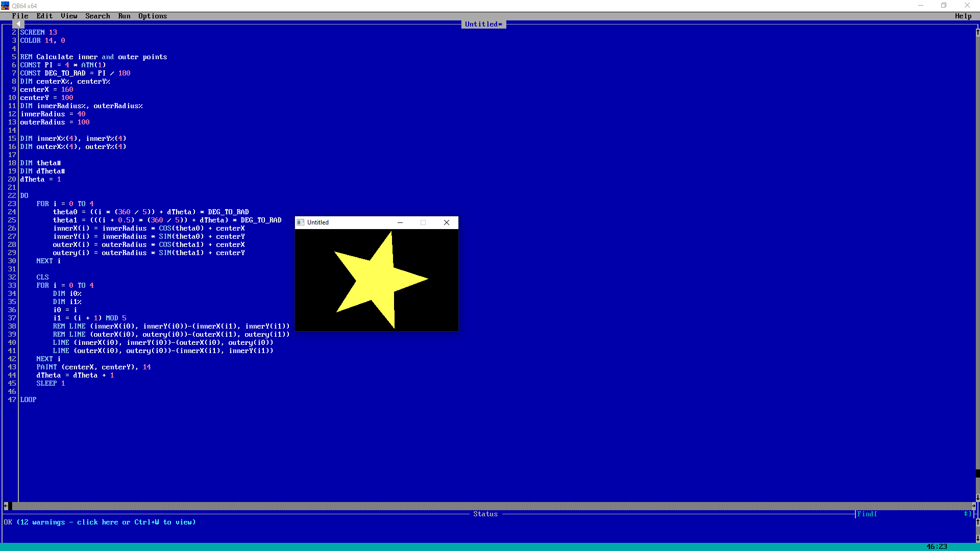The width and height of the screenshot is (980, 551).
Task: Click the status panel scroll-down arrow
Action: tap(977, 538)
